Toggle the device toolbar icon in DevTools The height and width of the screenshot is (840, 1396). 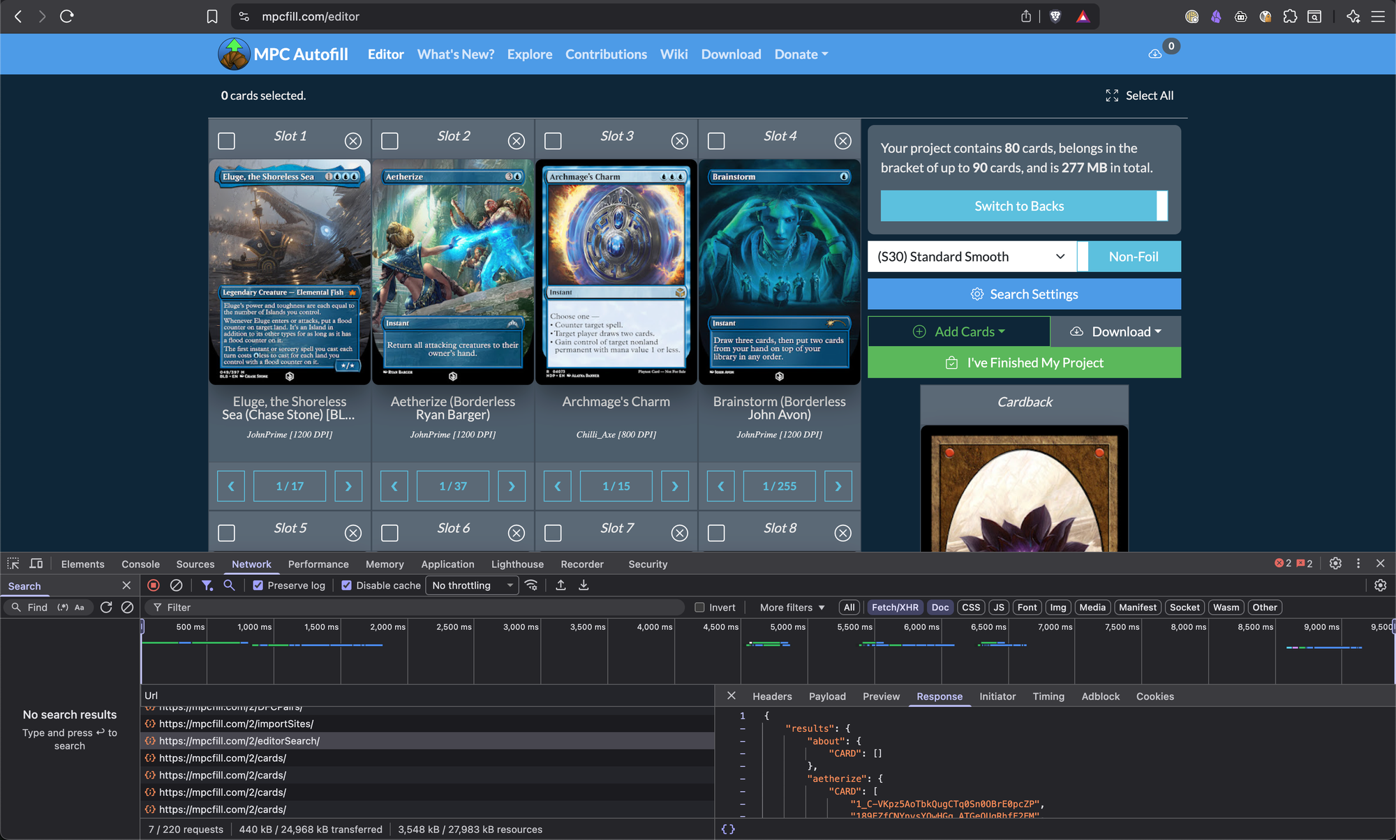(36, 563)
